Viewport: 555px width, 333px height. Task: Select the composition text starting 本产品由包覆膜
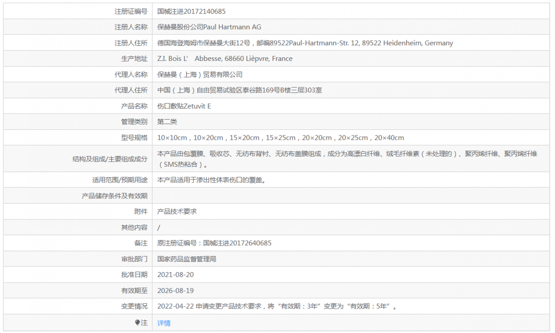pos(347,159)
